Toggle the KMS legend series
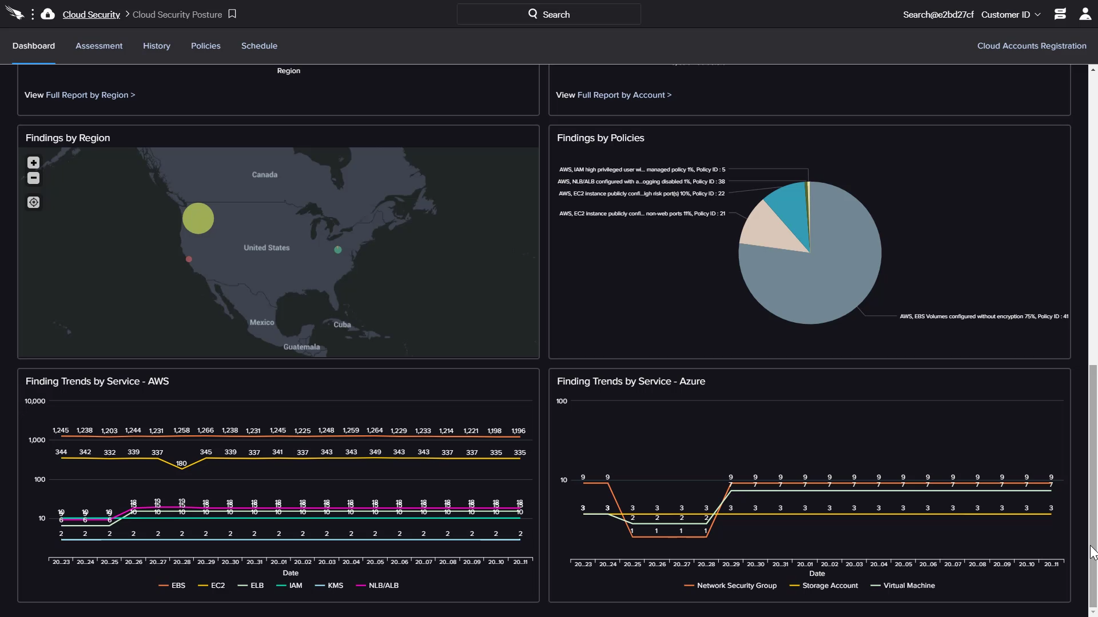1098x617 pixels. (329, 586)
